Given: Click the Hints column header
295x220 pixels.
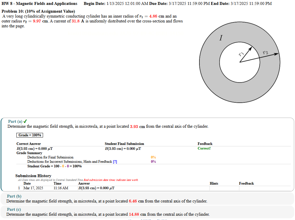Looking at the screenshot, I should 214,183.
